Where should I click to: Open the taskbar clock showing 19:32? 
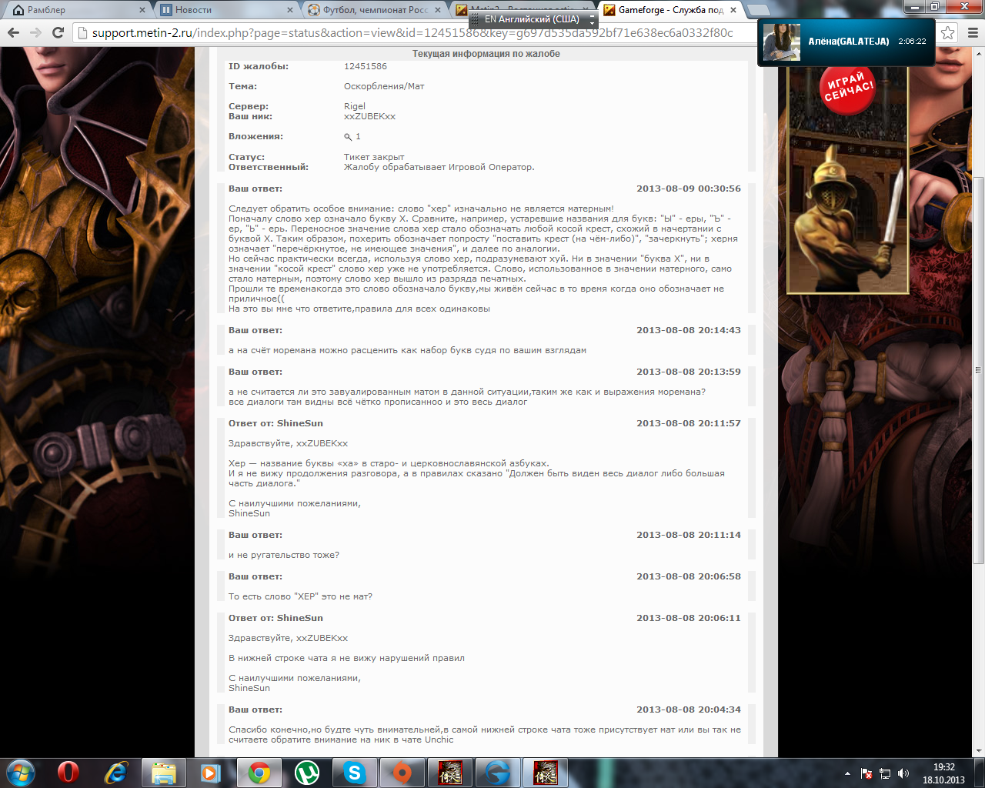point(944,773)
